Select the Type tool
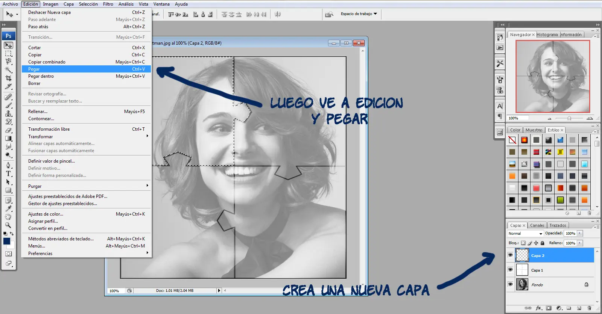The image size is (602, 314). [x=8, y=174]
